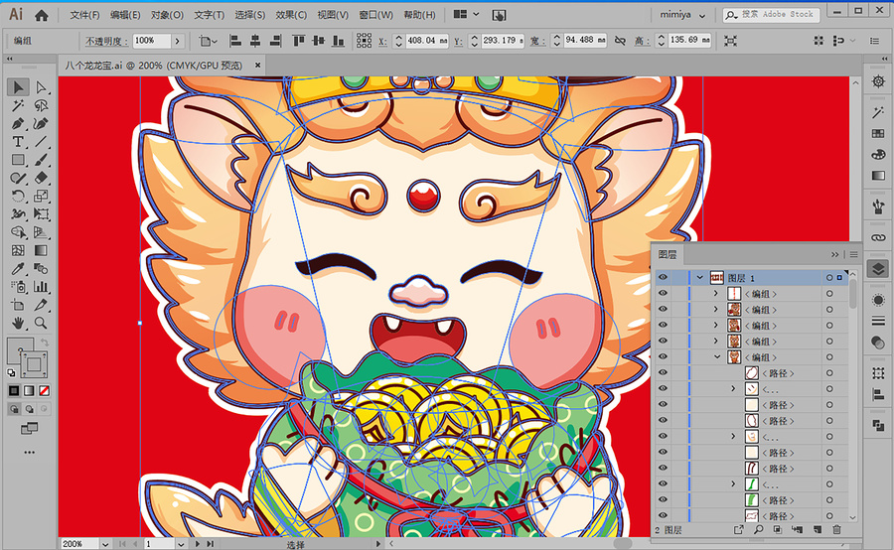Select the Direct Selection tool
Viewport: 894px width, 550px height.
41,87
